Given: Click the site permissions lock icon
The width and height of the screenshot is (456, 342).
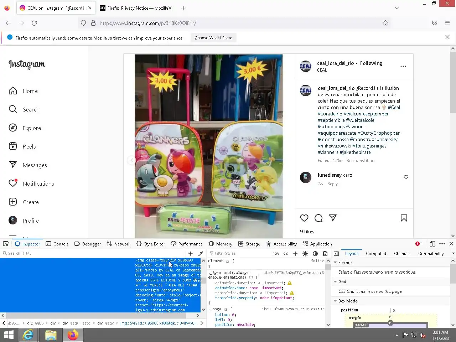Looking at the screenshot, I should tap(93, 23).
